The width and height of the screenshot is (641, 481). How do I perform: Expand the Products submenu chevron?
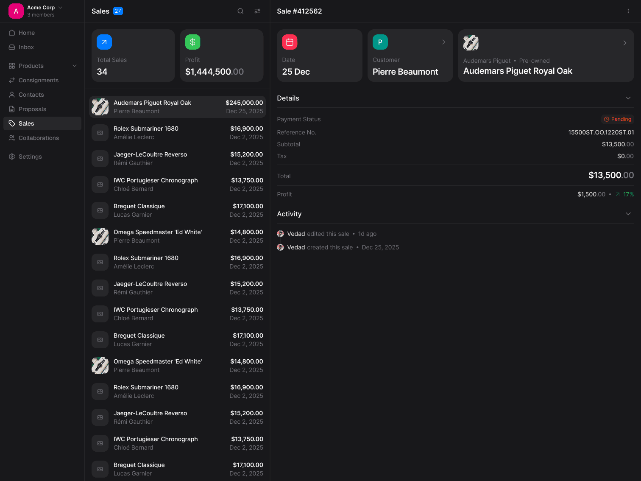(75, 66)
